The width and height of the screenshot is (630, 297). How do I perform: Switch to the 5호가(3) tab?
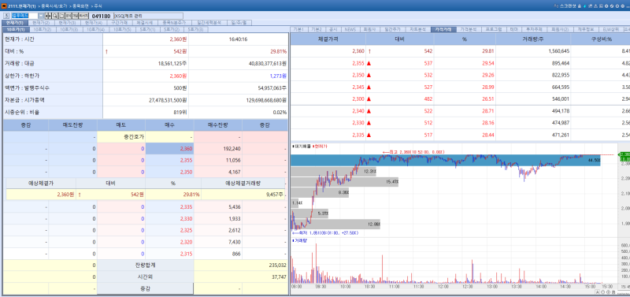195,29
